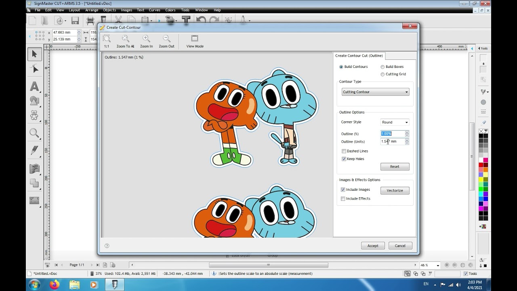
Task: Open Windows Explorer folder from taskbar
Action: 74,285
